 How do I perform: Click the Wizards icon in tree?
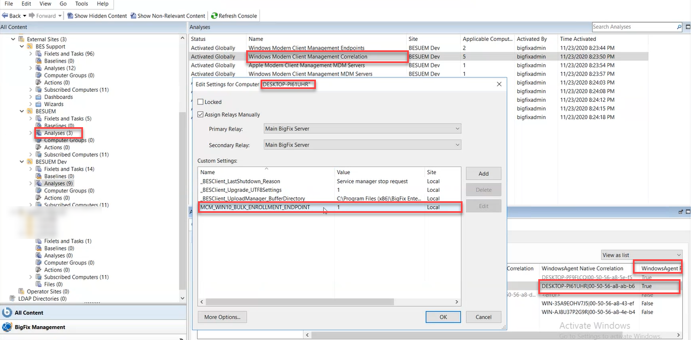39,104
